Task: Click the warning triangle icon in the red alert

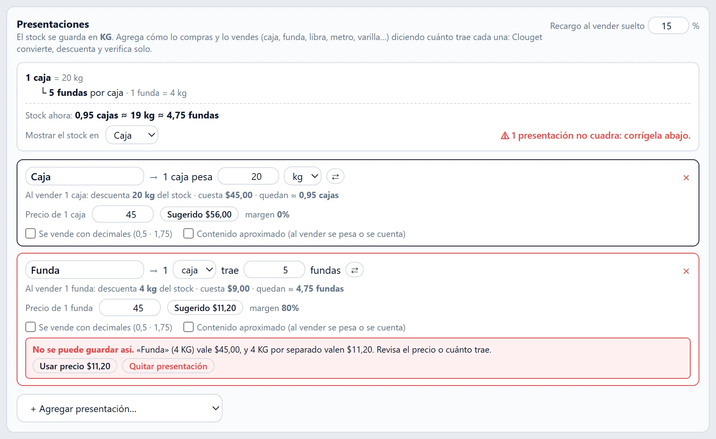Action: point(505,136)
